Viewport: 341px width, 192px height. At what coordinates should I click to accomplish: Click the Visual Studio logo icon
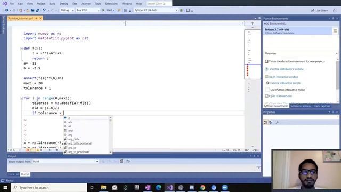click(4, 4)
